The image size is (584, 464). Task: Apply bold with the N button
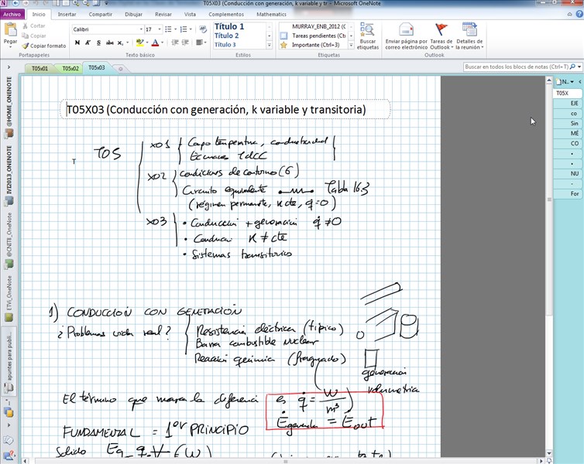click(77, 43)
